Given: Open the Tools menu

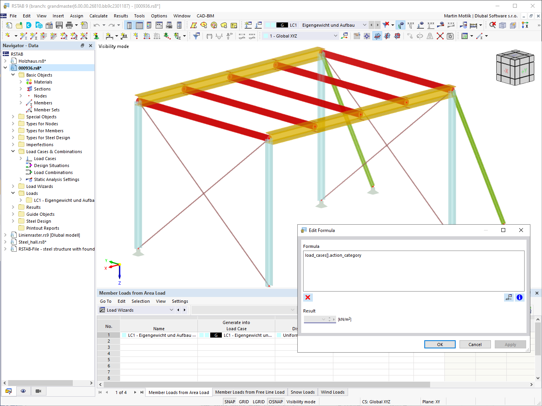Looking at the screenshot, I should pos(139,16).
